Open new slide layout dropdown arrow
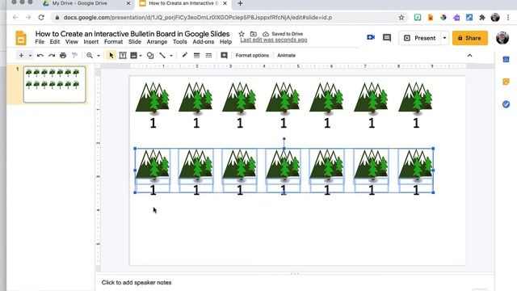The width and height of the screenshot is (517, 291). coord(30,56)
